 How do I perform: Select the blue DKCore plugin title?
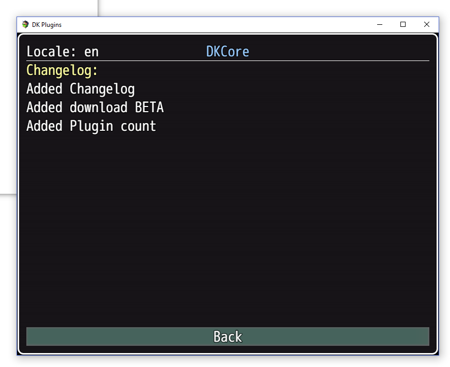point(227,52)
